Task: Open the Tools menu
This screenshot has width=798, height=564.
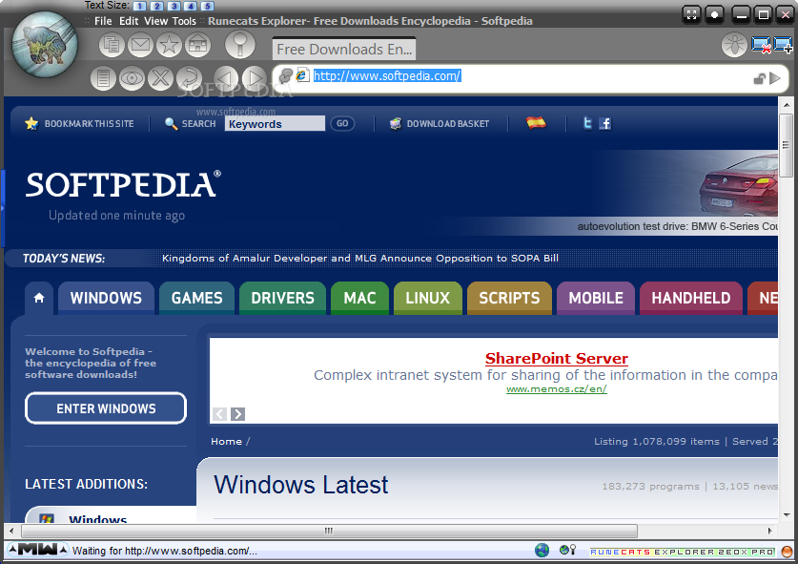Action: click(x=184, y=21)
